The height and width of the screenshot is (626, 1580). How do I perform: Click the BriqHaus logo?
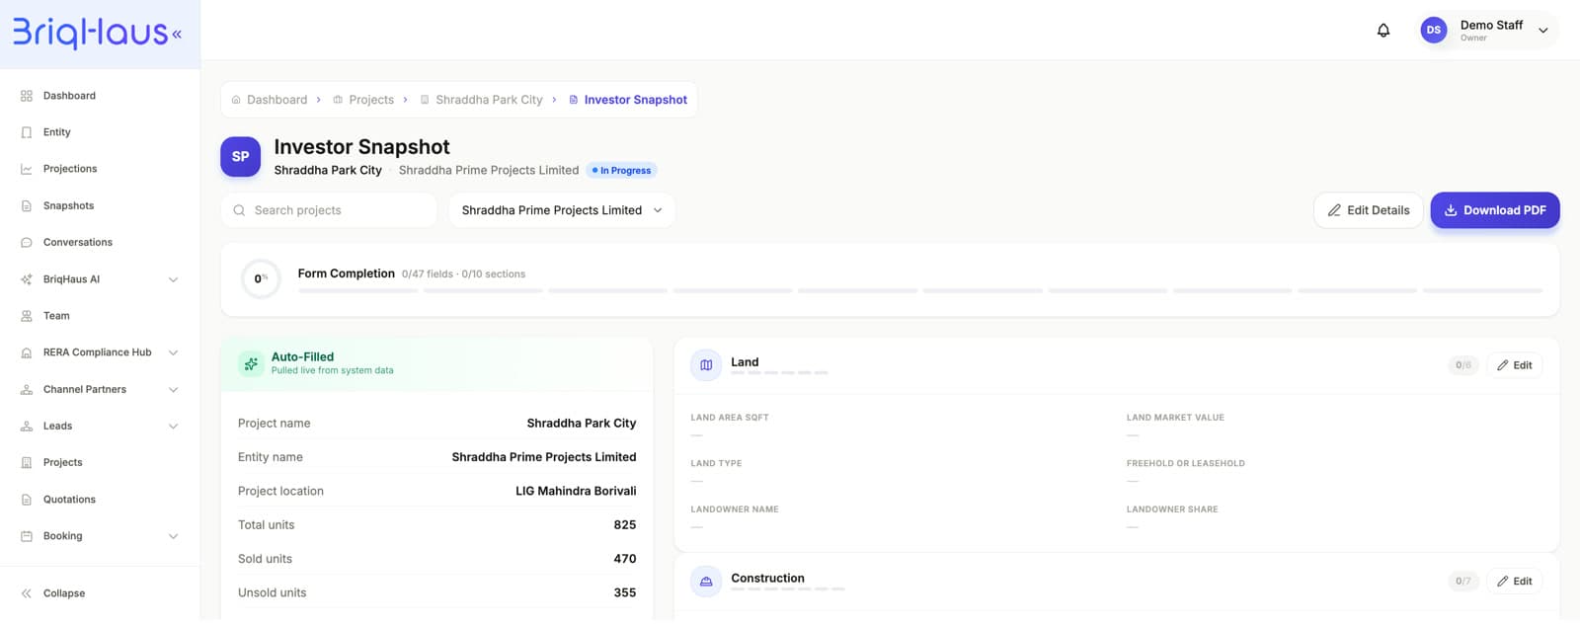point(90,33)
